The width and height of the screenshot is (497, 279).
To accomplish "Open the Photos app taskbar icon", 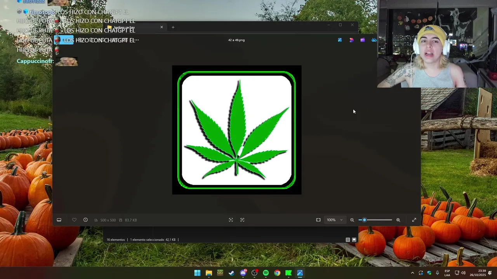I will point(300,273).
